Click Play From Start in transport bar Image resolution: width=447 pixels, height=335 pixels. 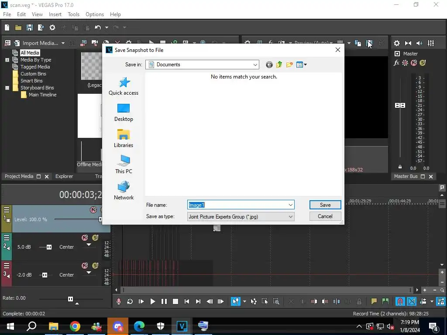point(141,301)
